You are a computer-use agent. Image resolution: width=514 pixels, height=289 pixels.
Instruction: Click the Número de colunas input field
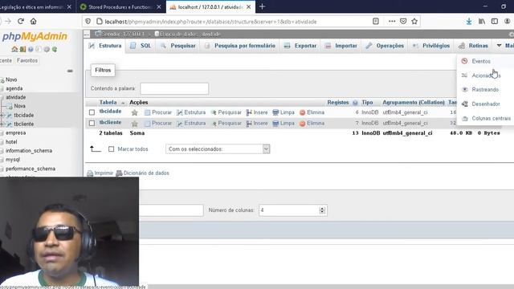click(x=292, y=210)
